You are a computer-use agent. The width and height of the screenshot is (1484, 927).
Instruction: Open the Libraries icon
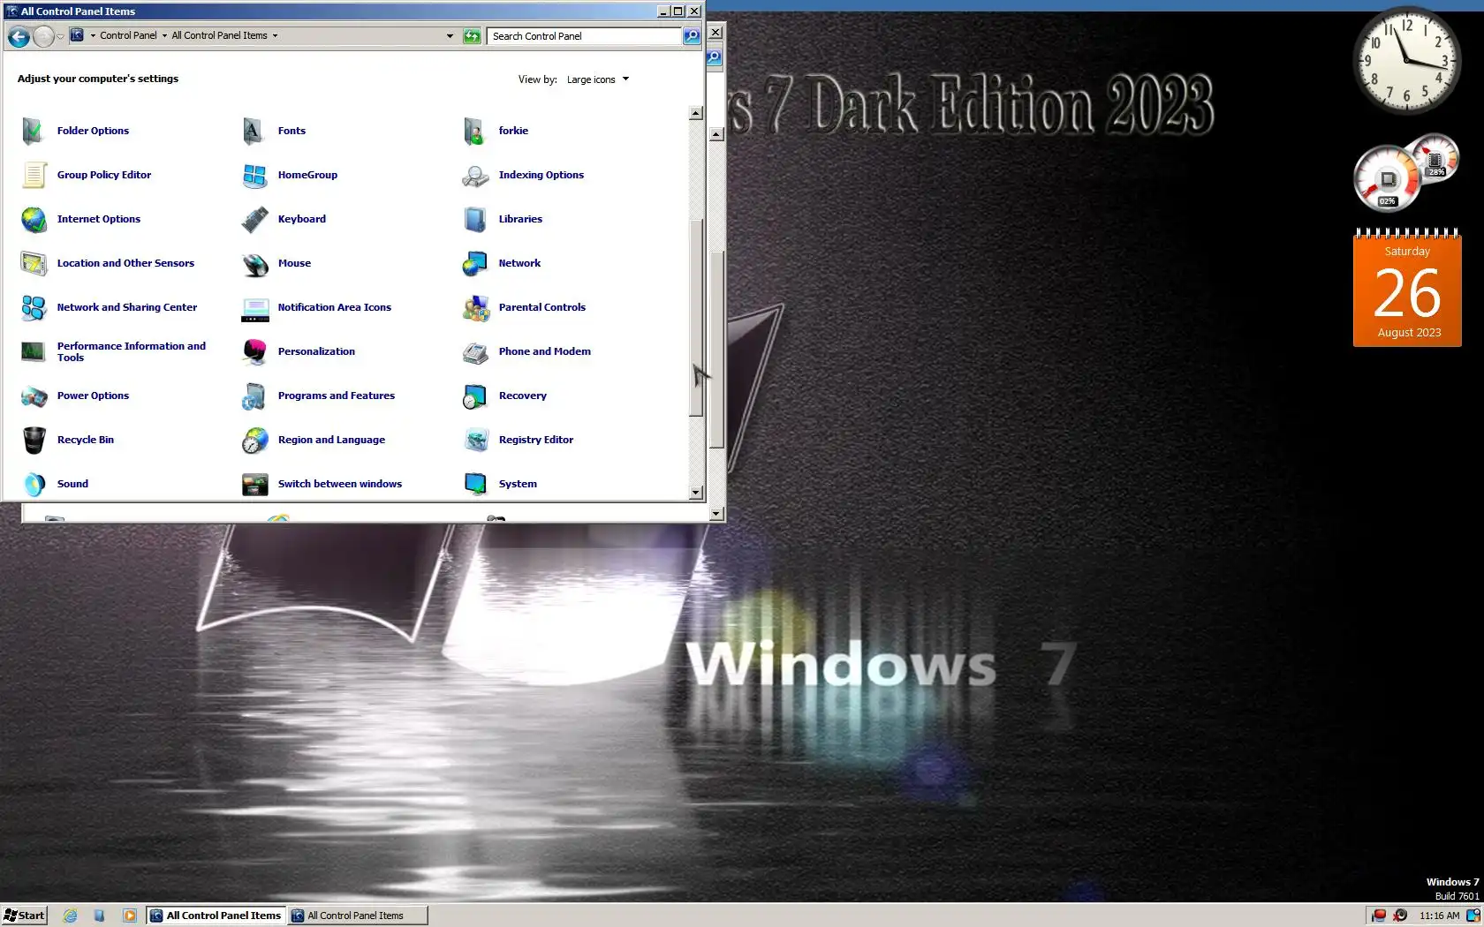click(x=475, y=219)
